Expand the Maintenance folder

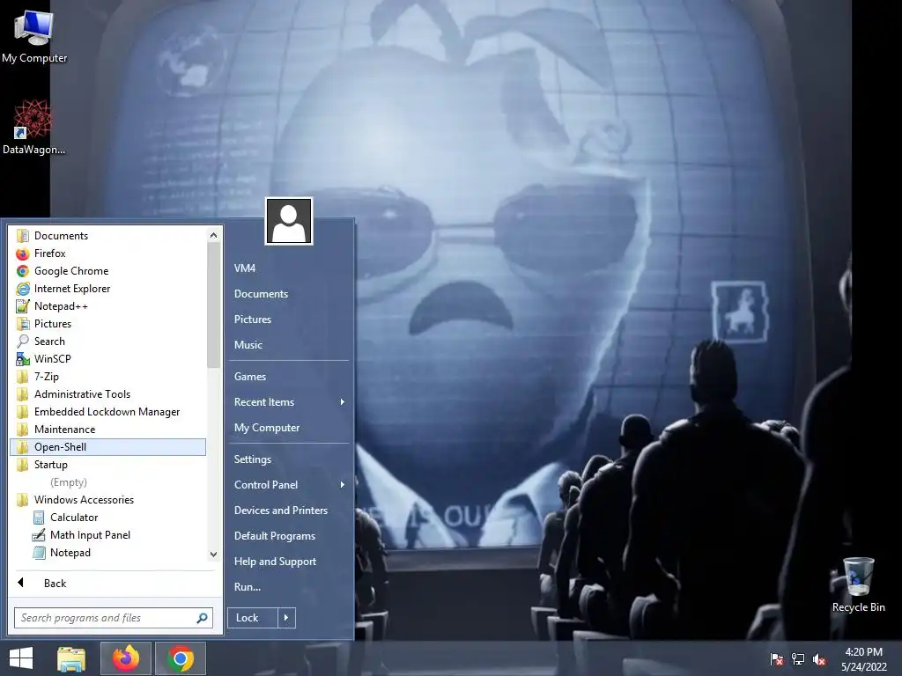tap(107, 430)
